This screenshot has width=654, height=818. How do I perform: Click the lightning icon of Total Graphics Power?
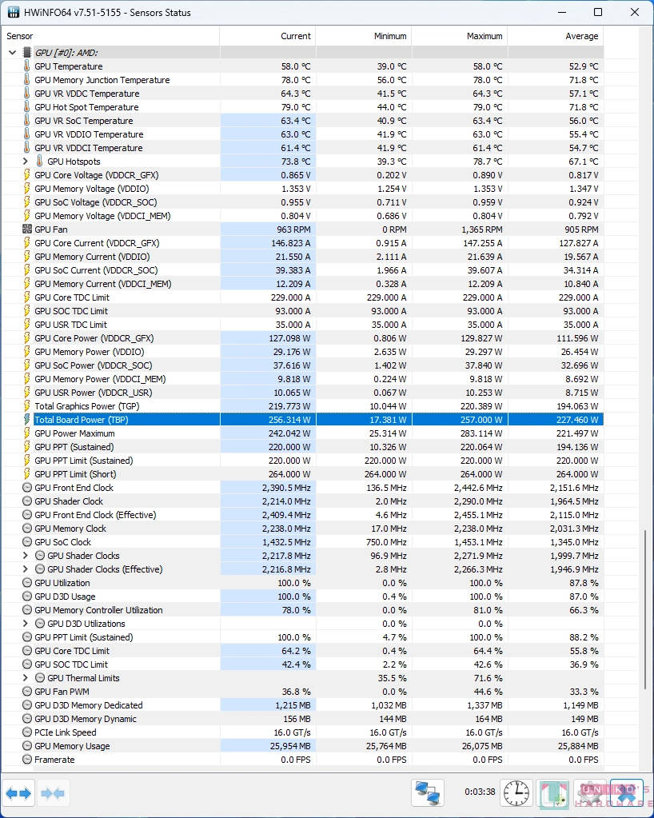[x=27, y=406]
